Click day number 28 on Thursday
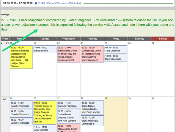Screen dimensions: 176x132 pos(82,98)
